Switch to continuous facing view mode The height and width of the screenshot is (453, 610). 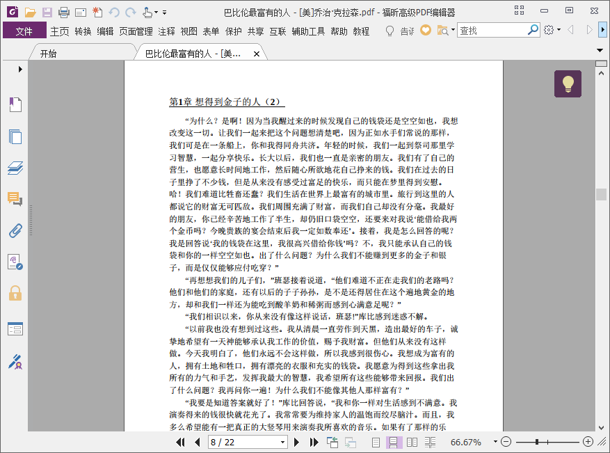point(430,442)
